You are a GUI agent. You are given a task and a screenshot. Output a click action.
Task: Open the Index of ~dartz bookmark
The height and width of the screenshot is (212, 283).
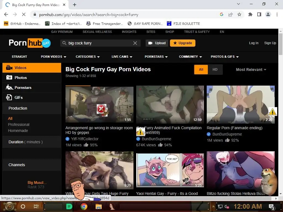click(x=63, y=24)
